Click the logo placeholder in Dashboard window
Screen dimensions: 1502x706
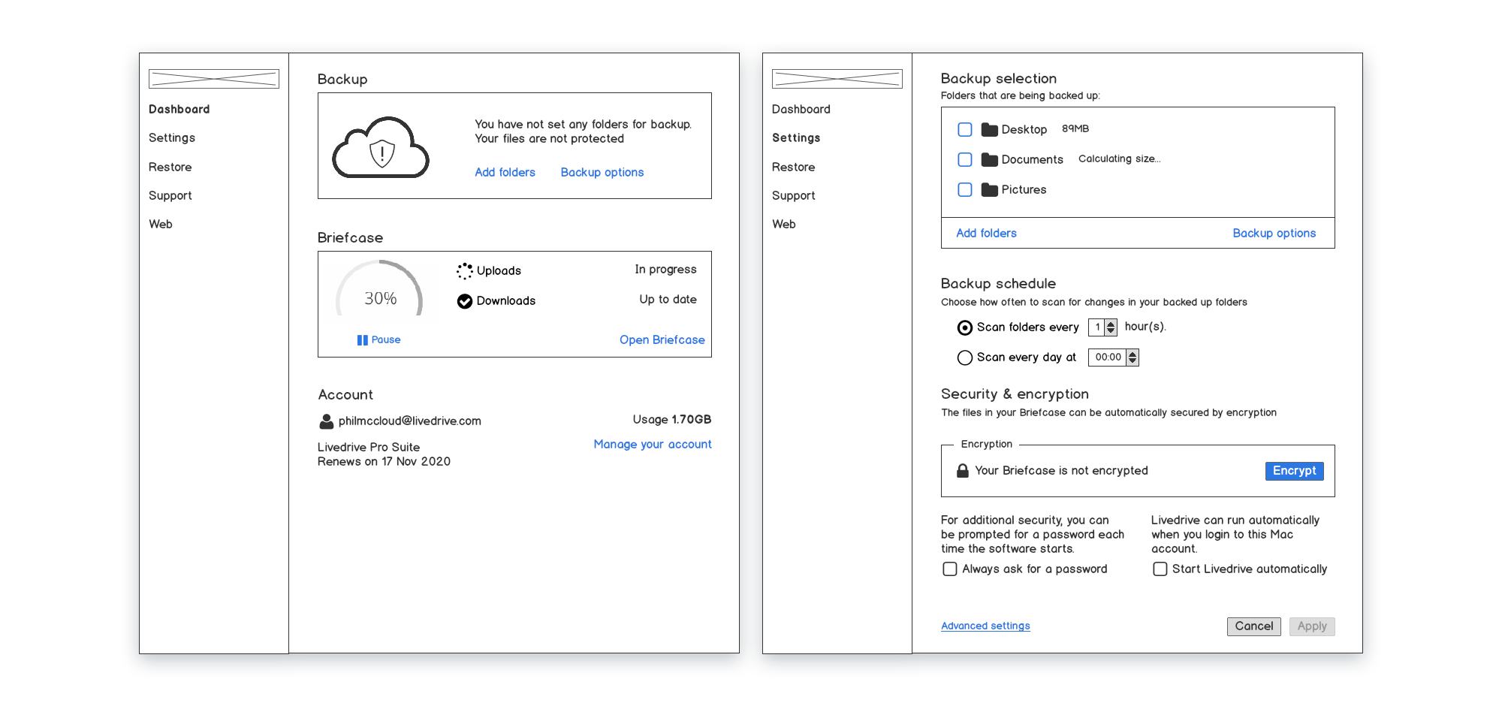(x=214, y=79)
